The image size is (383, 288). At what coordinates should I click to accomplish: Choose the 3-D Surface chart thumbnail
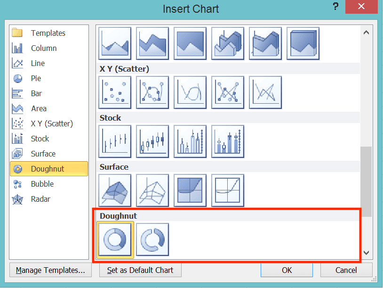(x=115, y=190)
